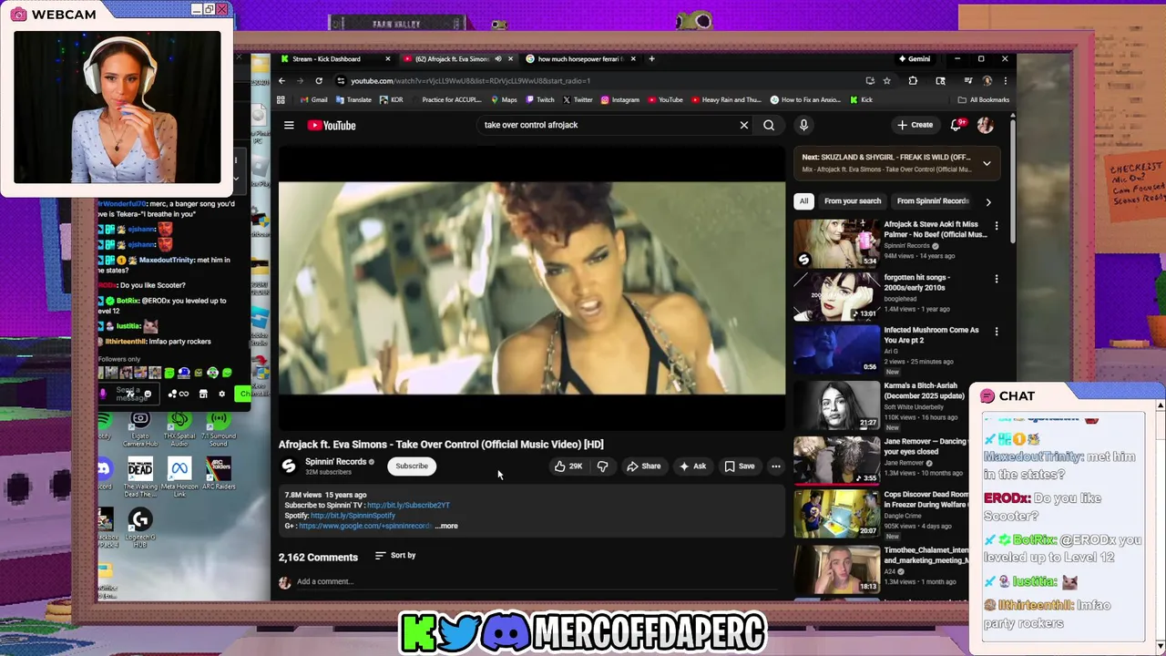This screenshot has height=656, width=1166.
Task: Open browser extensions puzzle icon
Action: tap(913, 81)
